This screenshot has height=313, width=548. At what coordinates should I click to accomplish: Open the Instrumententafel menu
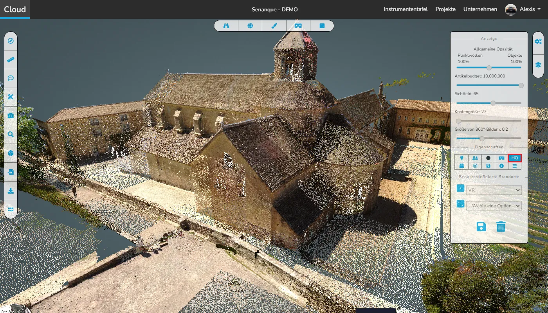[x=406, y=9]
